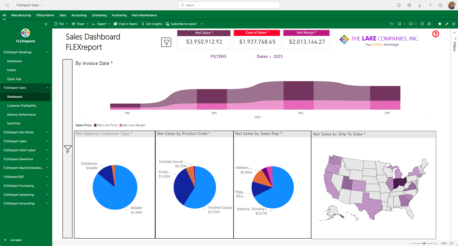The height and width of the screenshot is (246, 458).
Task: Open the settings gear
Action: click(409, 5)
